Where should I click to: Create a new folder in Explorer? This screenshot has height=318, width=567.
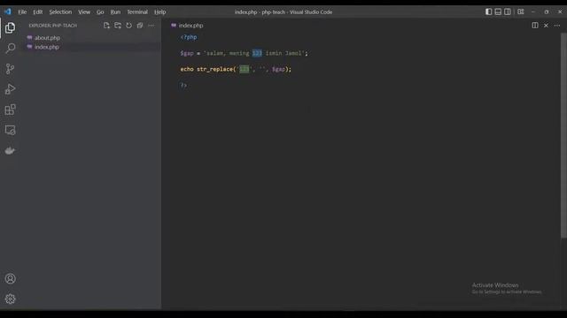(x=118, y=26)
